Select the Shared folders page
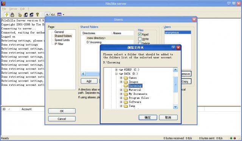Screen dimensions: 242x141 coord(63,36)
